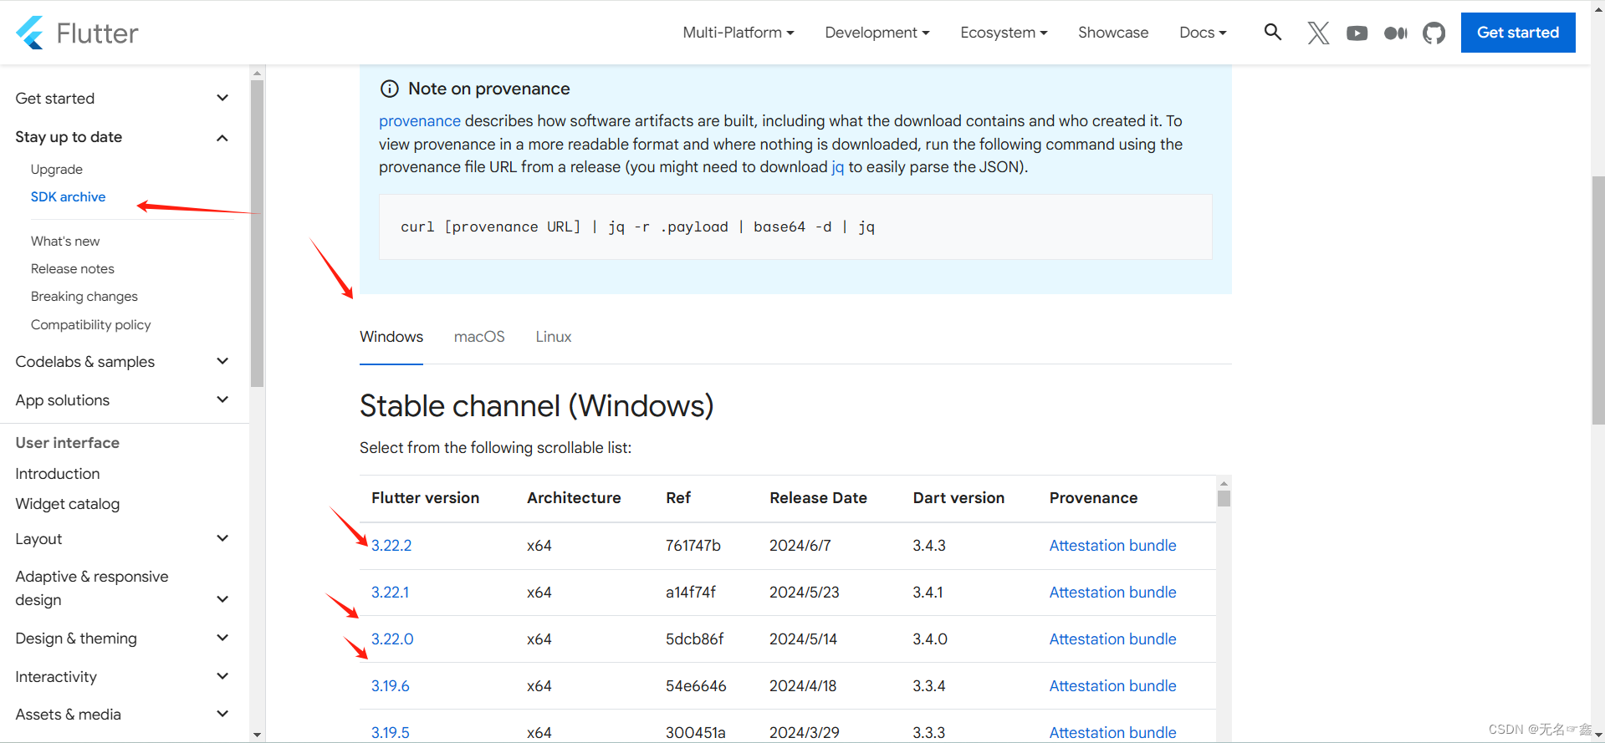Open Breaking changes in sidebar
This screenshot has width=1605, height=743.
pos(84,297)
